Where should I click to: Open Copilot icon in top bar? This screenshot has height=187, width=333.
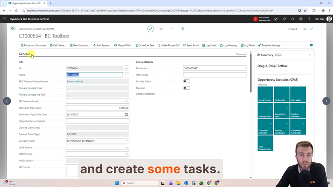pyautogui.click(x=276, y=19)
